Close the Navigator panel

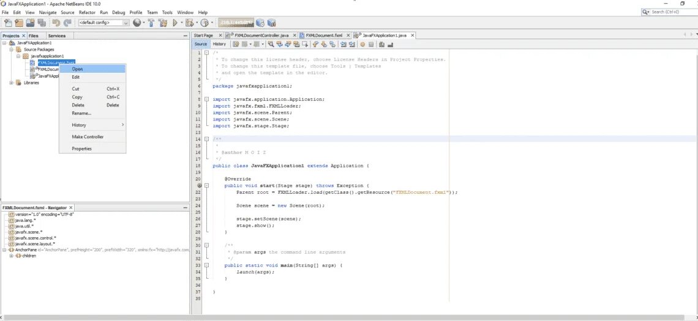coord(71,208)
